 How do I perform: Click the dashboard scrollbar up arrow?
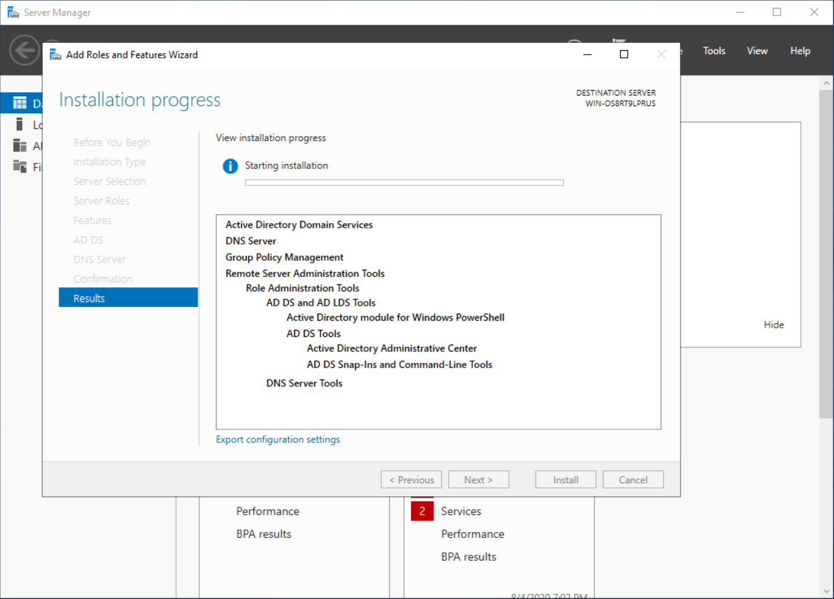point(826,83)
